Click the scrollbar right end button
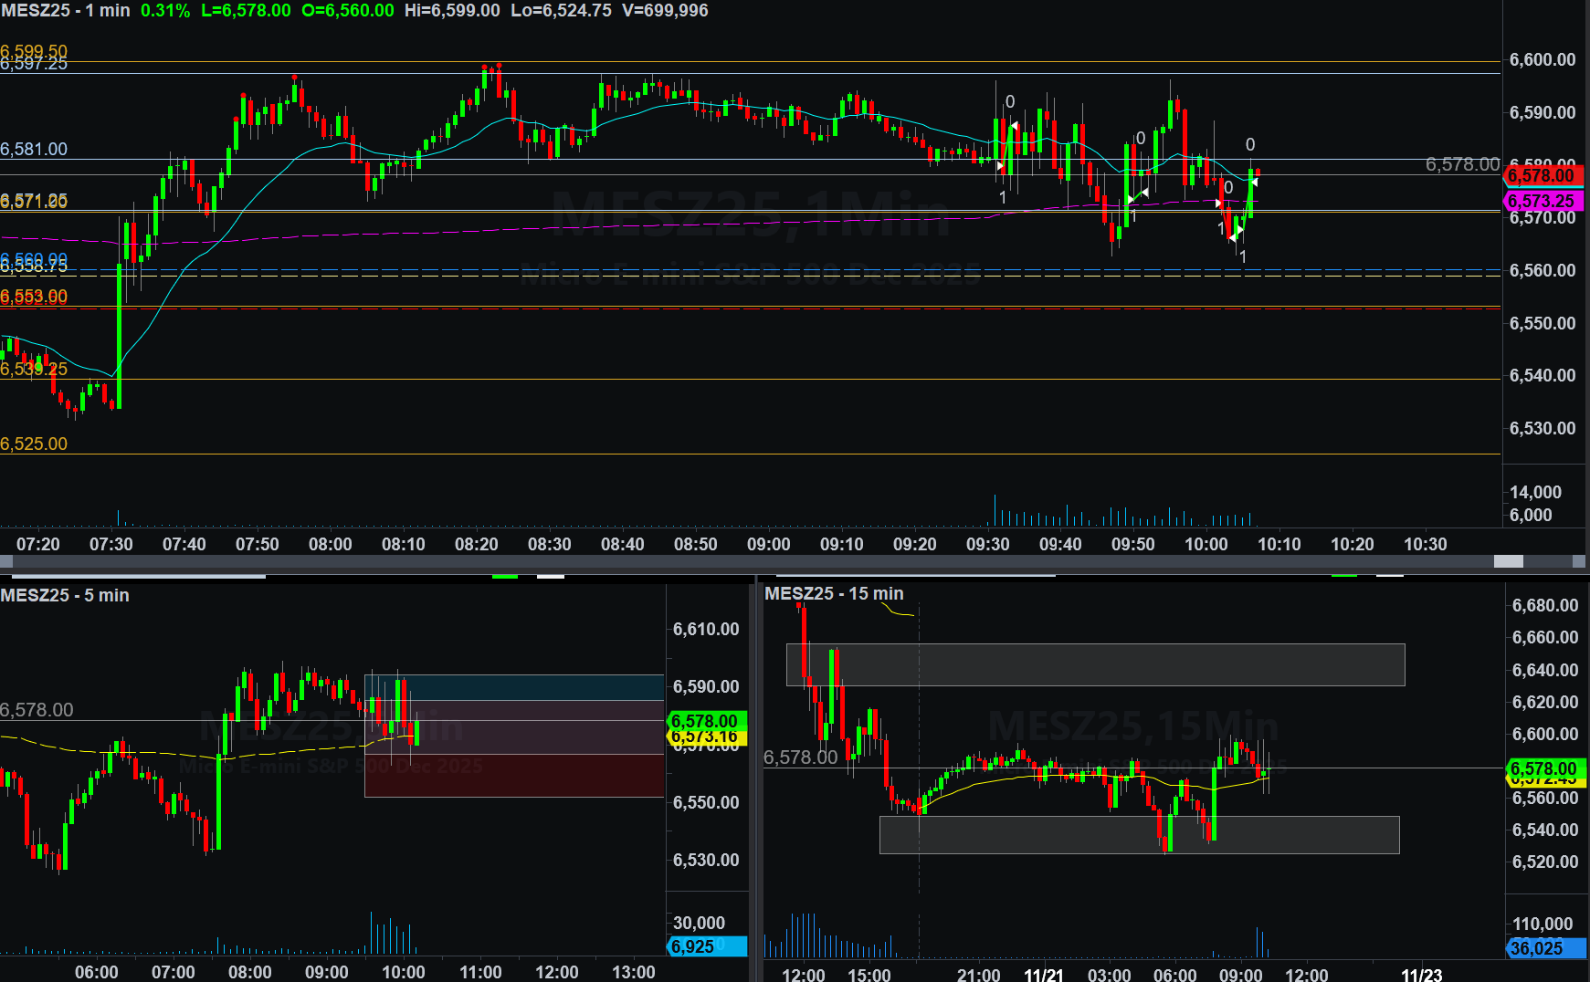Screen dimensions: 1590x982 click(x=1579, y=561)
